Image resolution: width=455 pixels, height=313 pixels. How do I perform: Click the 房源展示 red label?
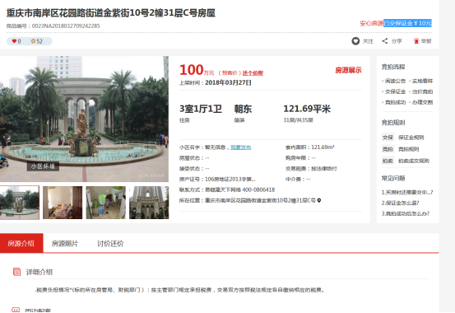(x=348, y=70)
